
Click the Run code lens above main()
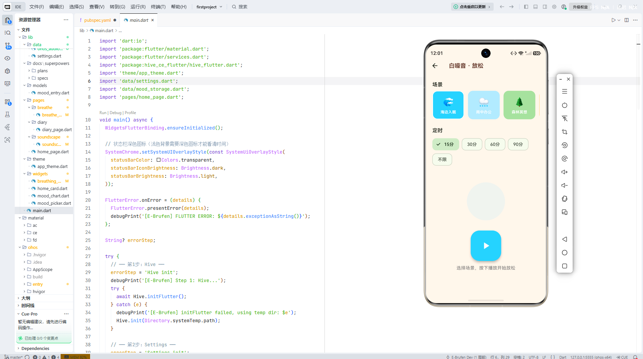tap(103, 113)
